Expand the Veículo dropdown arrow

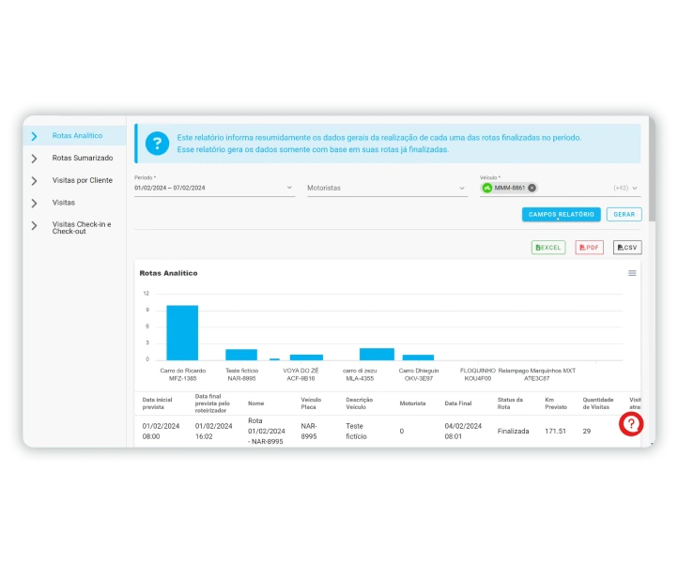click(635, 188)
